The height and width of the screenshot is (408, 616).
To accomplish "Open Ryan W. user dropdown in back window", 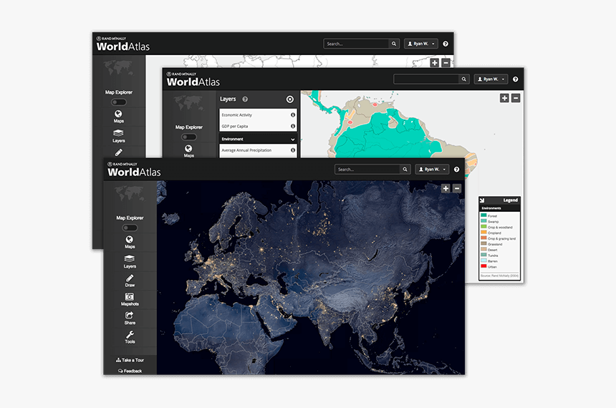I will click(x=421, y=44).
